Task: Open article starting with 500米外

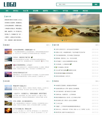Action: point(23,57)
